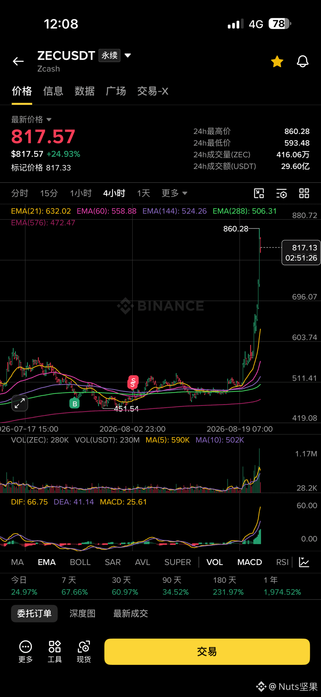Switch to the 交易-X tab
This screenshot has height=697, width=321.
tap(153, 91)
